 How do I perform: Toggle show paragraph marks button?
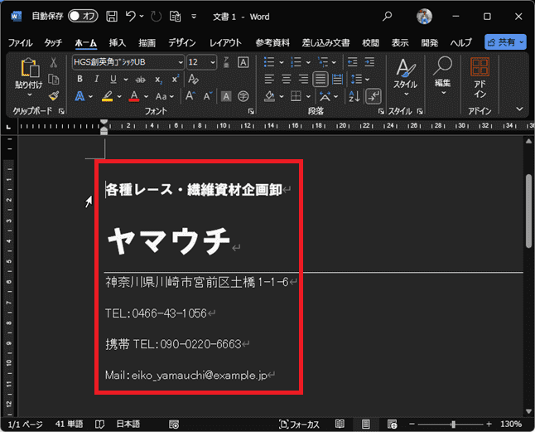click(374, 96)
